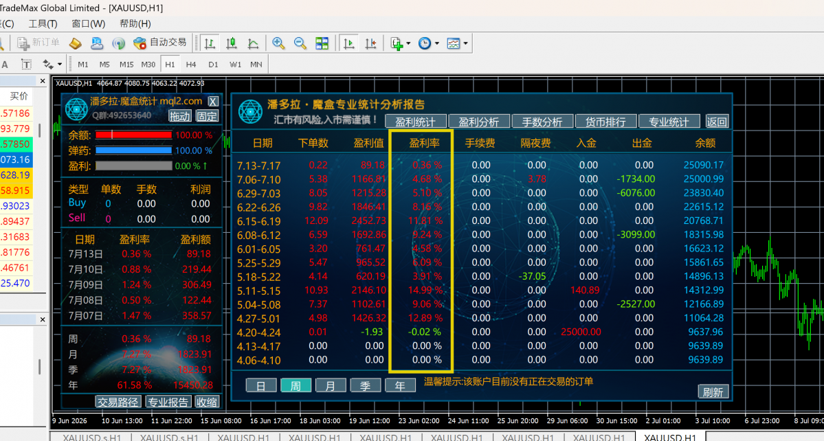Click the hexagon logo in report header
The height and width of the screenshot is (441, 824).
(250, 111)
